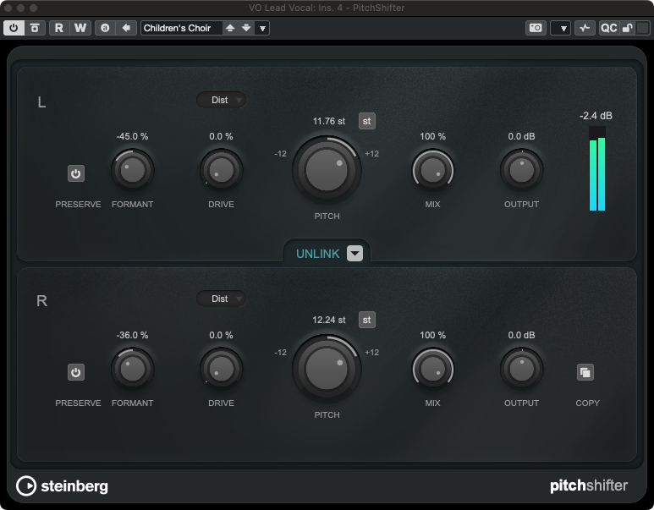Enable Write automation W button
The image size is (654, 510).
coord(80,28)
